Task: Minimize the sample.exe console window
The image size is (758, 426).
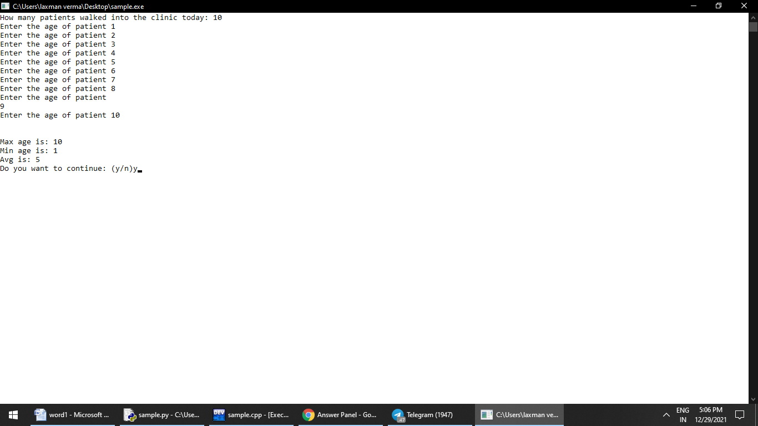Action: pos(694,6)
